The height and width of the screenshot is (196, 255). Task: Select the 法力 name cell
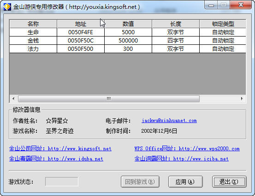tap(33, 49)
